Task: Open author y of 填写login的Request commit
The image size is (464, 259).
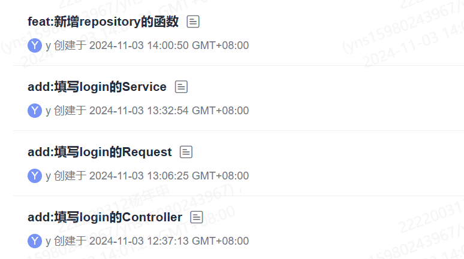Action: 48,176
